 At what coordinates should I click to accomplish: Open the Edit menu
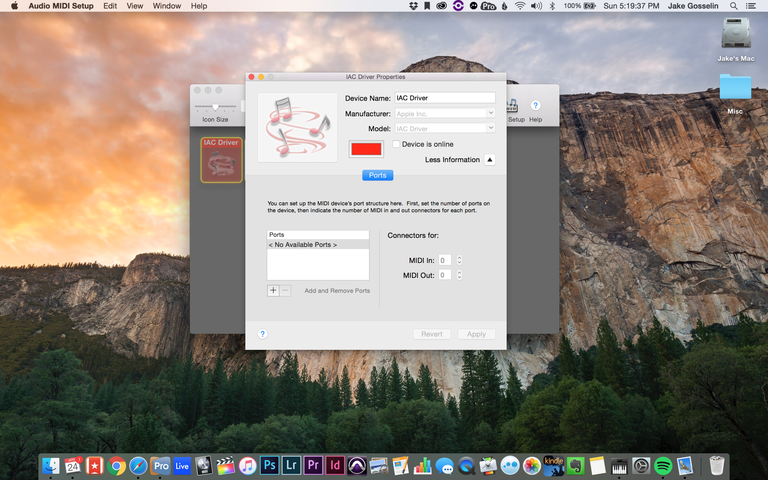[110, 6]
